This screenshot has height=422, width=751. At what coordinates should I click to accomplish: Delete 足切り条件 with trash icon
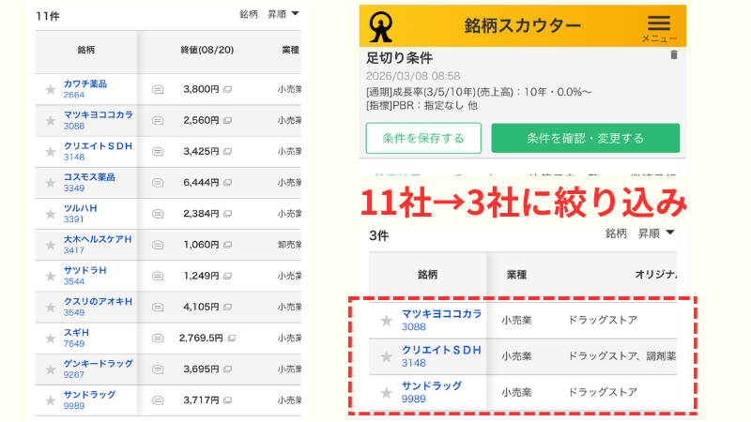pyautogui.click(x=674, y=54)
